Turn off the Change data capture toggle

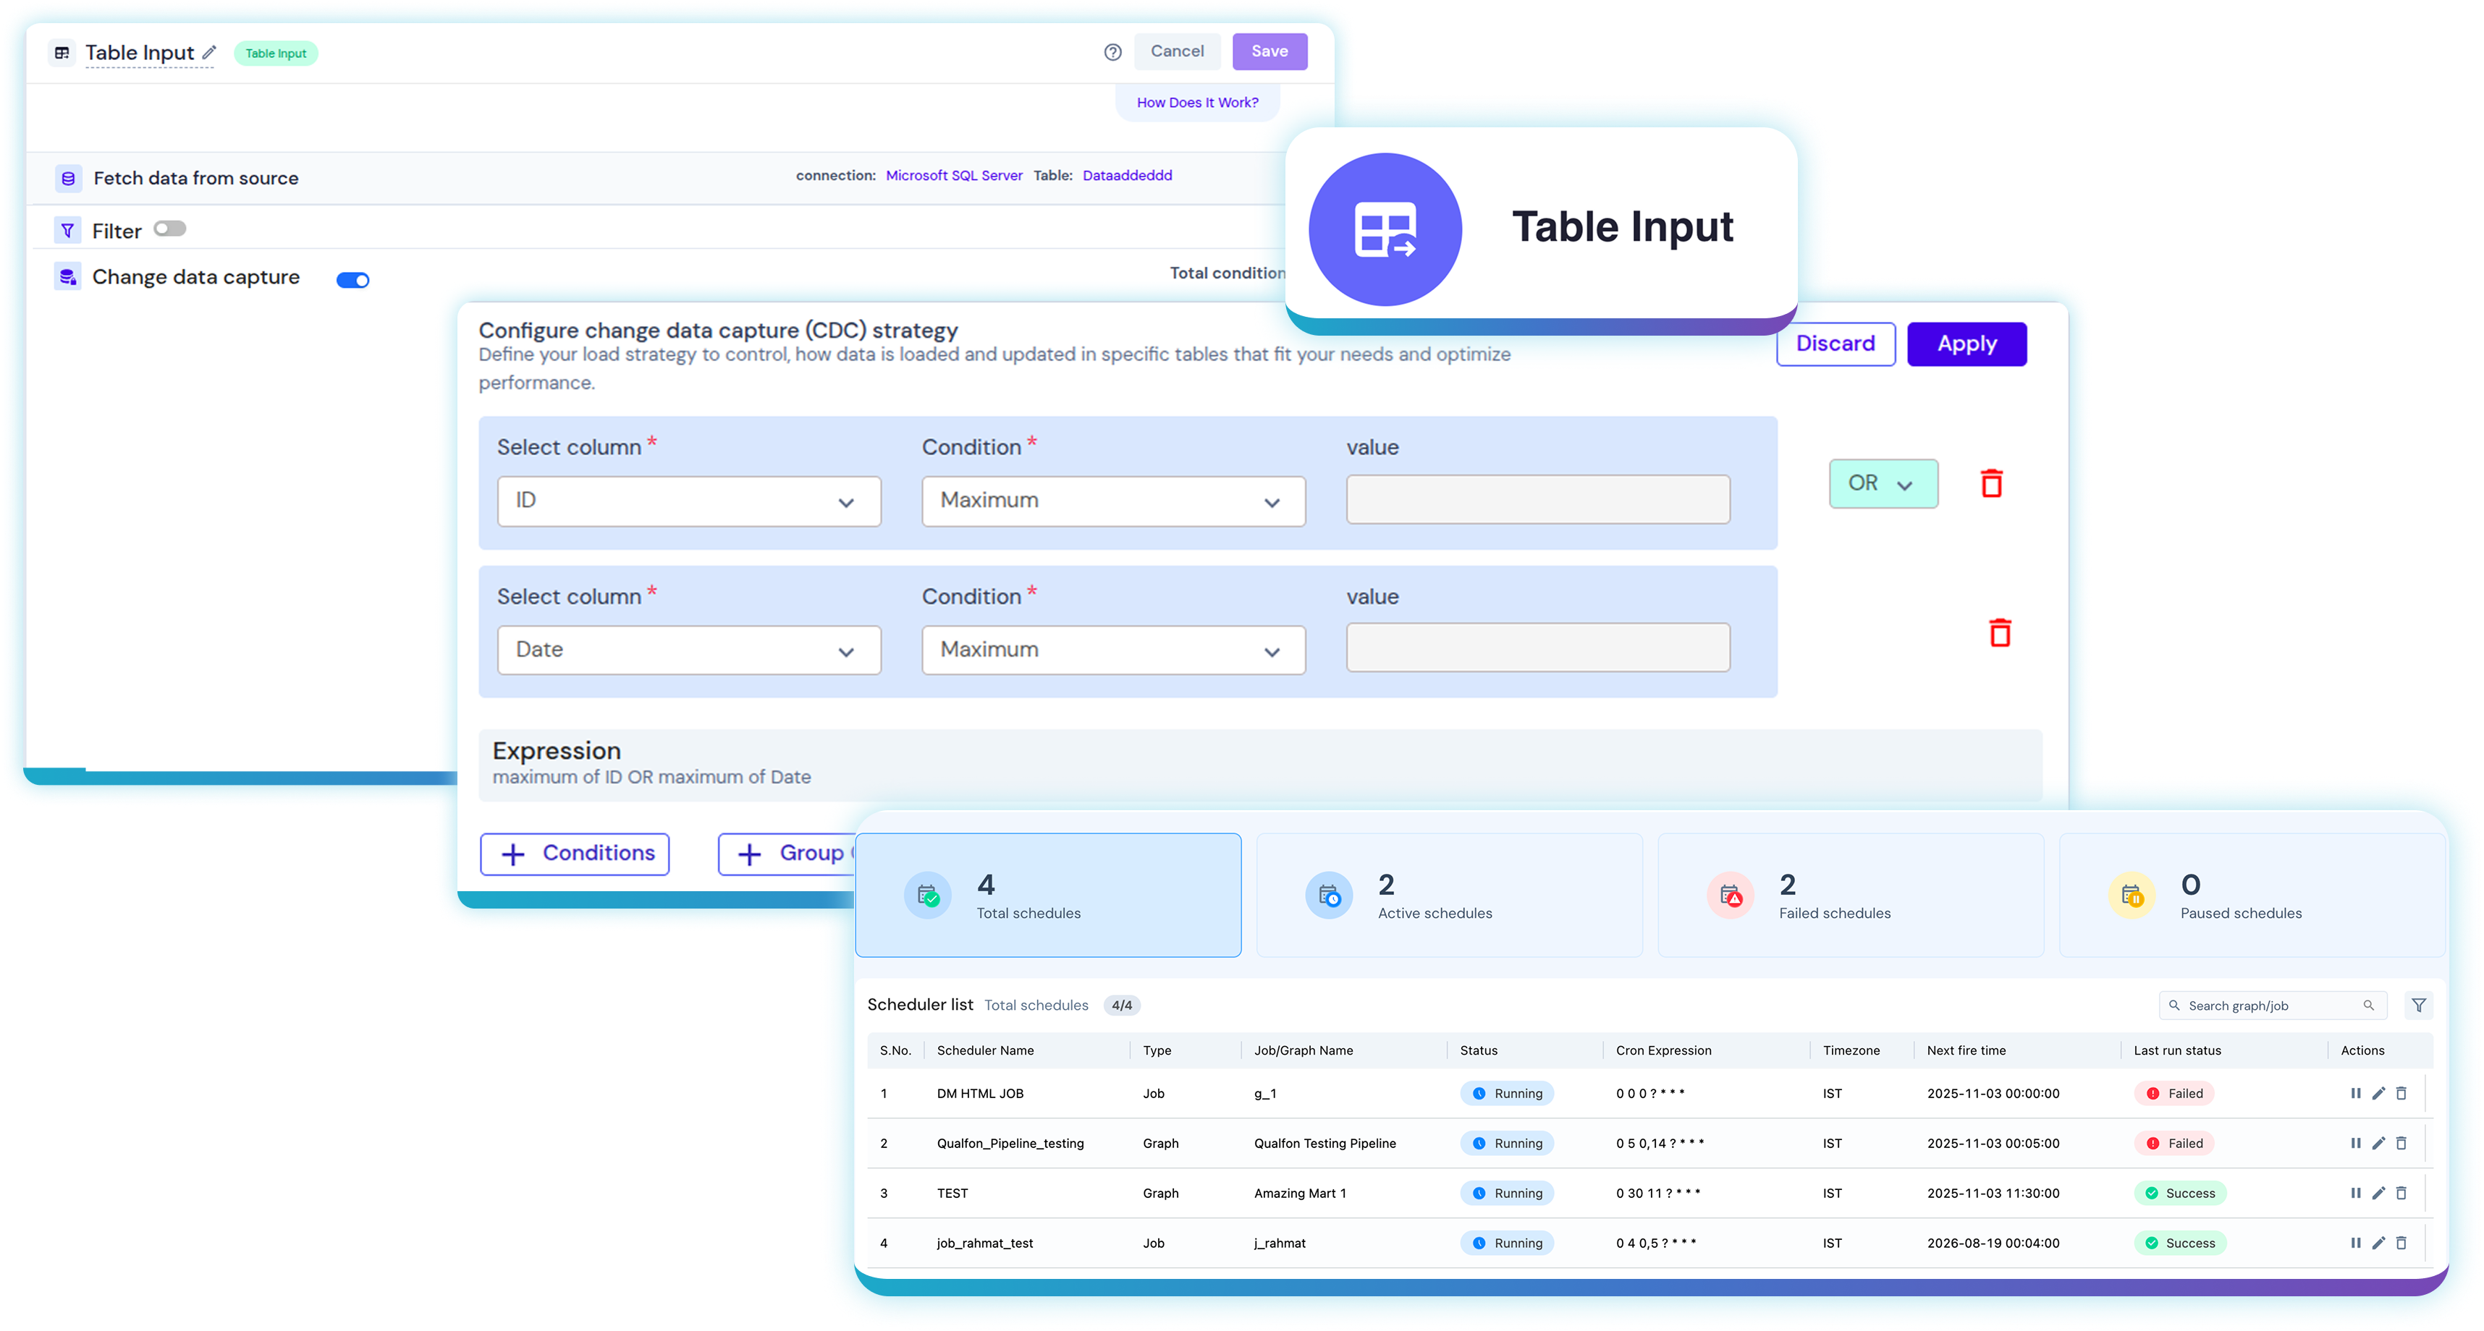[353, 279]
